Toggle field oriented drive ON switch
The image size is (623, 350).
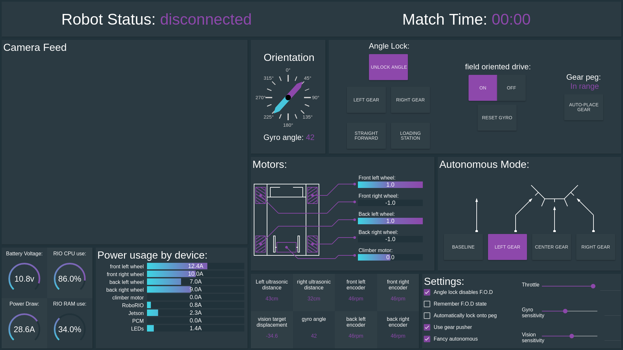pyautogui.click(x=483, y=87)
